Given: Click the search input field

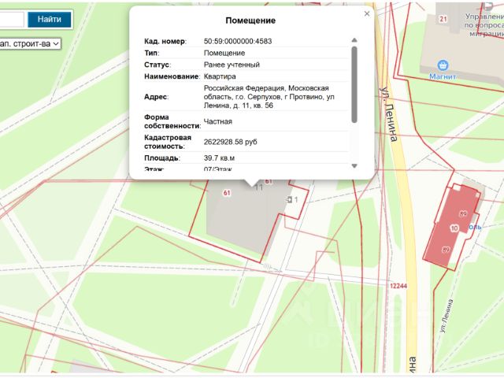Looking at the screenshot, I should [12, 19].
